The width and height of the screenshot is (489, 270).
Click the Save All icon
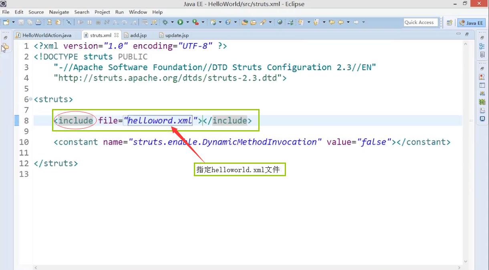point(29,22)
